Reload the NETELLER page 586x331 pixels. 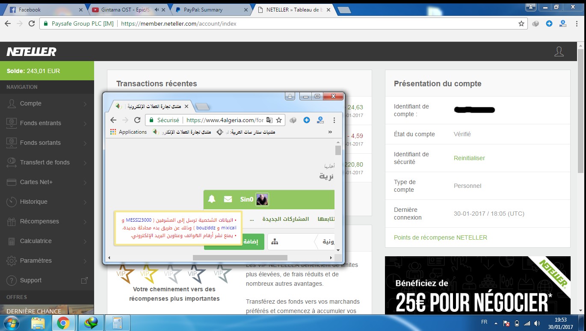click(x=32, y=23)
